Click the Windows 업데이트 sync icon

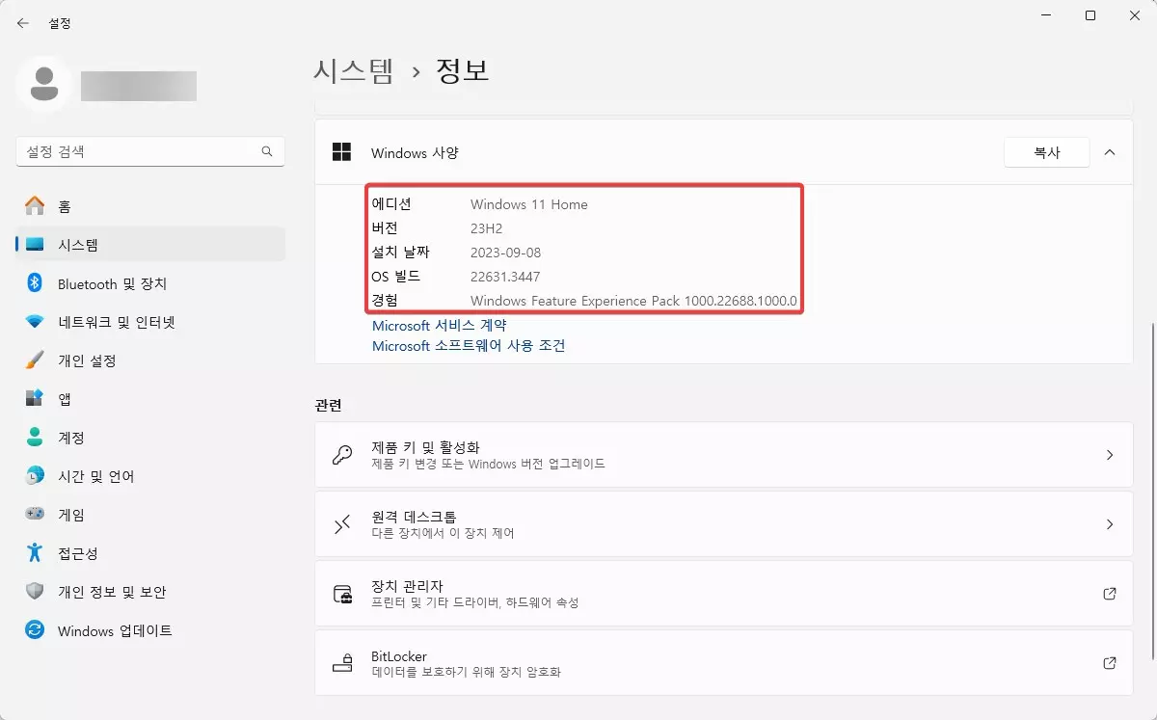tap(35, 630)
